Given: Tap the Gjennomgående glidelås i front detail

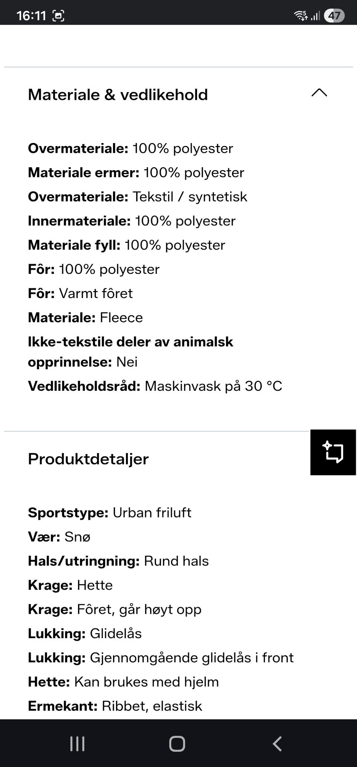Looking at the screenshot, I should (x=161, y=658).
